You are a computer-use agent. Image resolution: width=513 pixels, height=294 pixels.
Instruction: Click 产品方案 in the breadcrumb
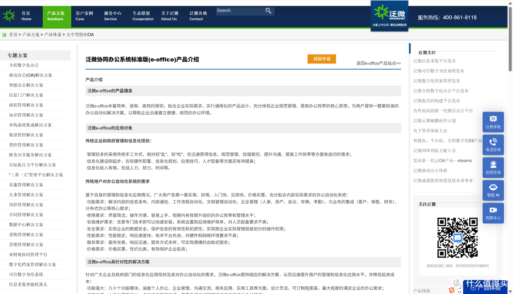31,35
